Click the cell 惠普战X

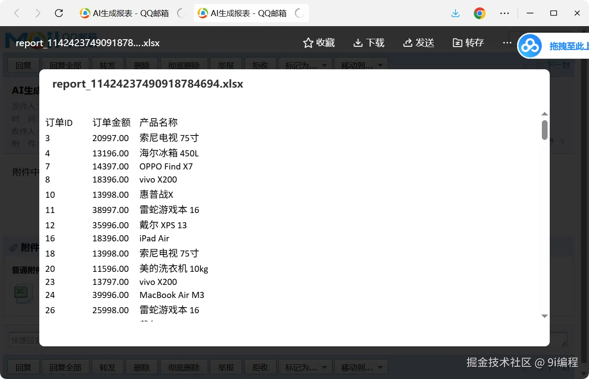156,195
